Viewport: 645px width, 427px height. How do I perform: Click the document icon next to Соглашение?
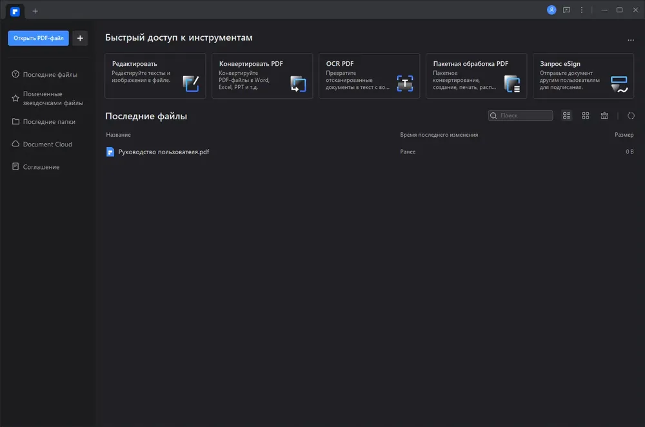click(x=15, y=166)
